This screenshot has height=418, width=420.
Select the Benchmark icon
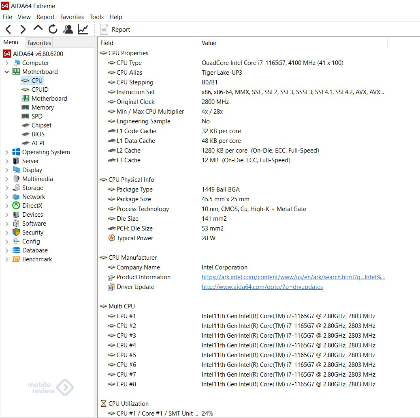[x=16, y=259]
